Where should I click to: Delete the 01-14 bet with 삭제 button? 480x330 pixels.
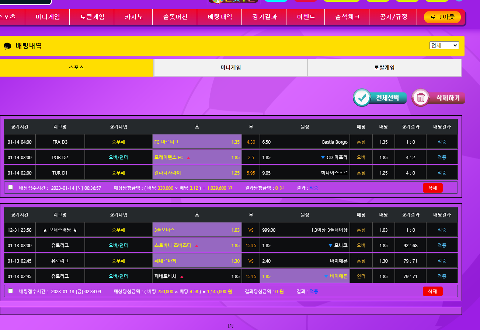432,188
